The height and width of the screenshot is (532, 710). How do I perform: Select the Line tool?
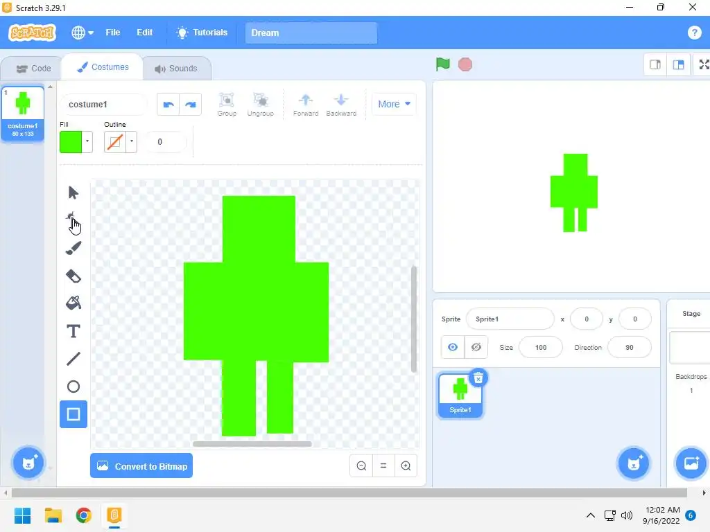(x=73, y=359)
